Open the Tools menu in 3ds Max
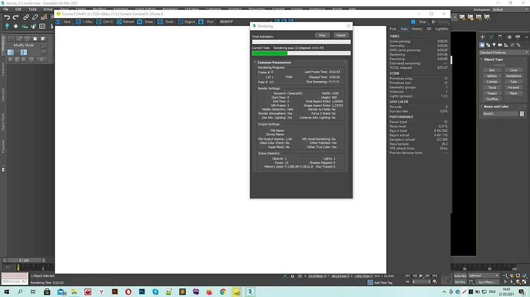Image resolution: width=530 pixels, height=297 pixels. pos(32,9)
